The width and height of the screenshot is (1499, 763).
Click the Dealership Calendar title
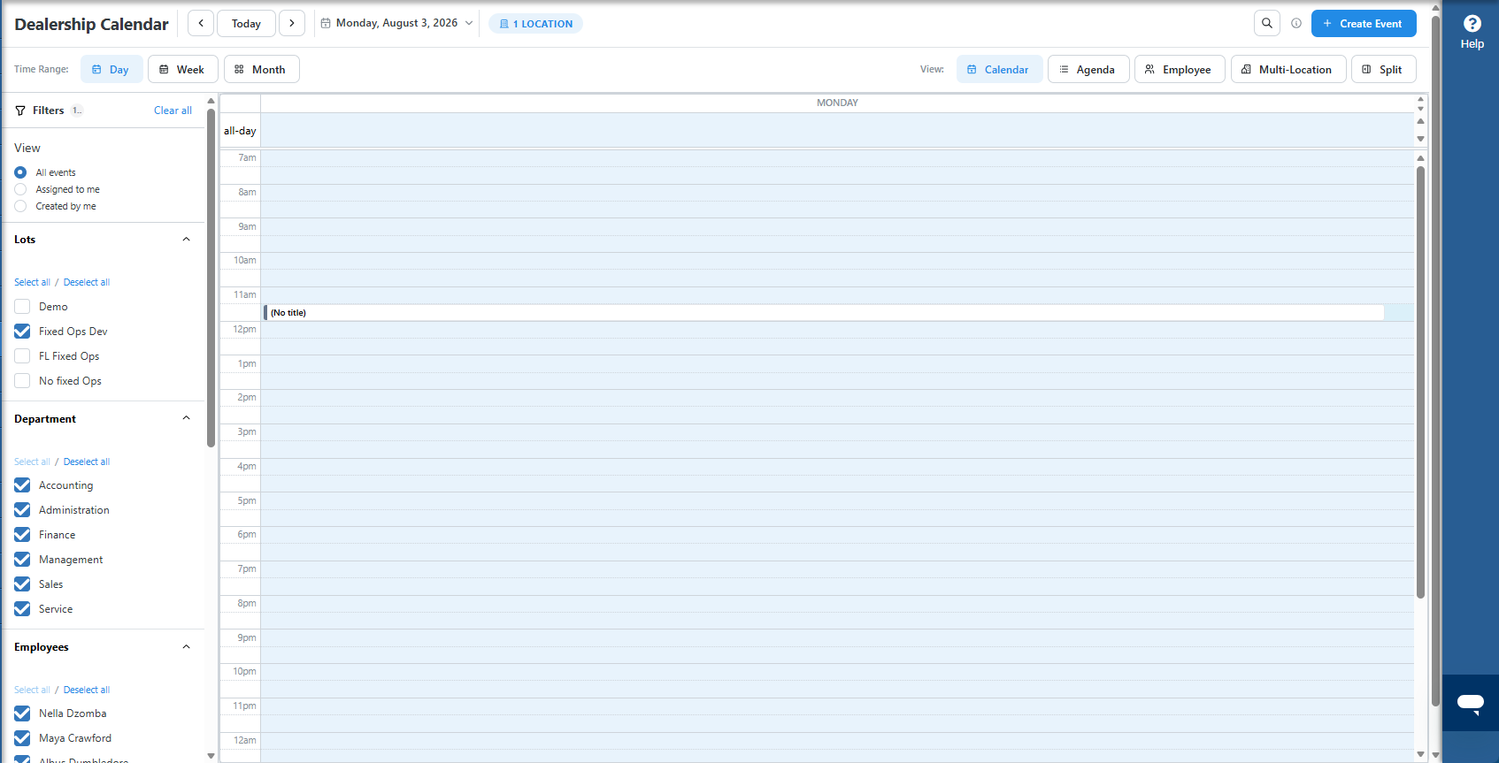click(x=91, y=24)
